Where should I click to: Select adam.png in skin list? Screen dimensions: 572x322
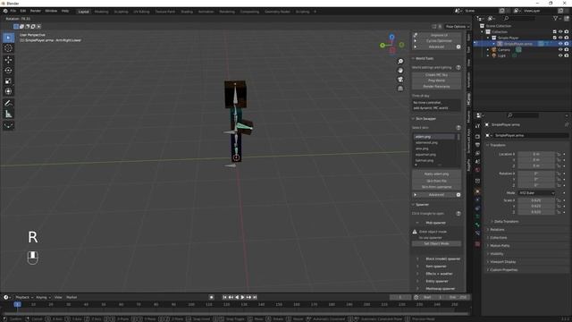434,137
